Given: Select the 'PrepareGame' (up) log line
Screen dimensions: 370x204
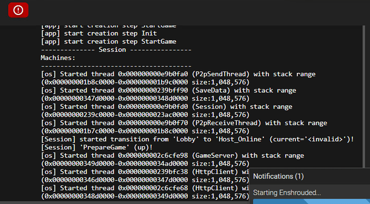Looking at the screenshot, I should coord(97,147).
